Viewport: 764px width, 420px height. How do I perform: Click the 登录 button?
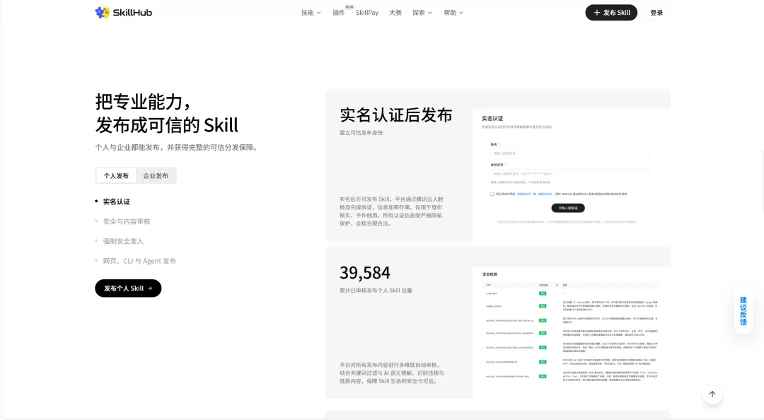[656, 13]
